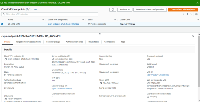This screenshot has height=102, width=200.
Task: Click the success checkmark icon in banner
Action: [x=2, y=3]
